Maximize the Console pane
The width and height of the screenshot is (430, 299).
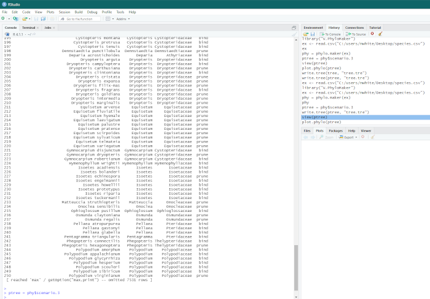[294, 28]
